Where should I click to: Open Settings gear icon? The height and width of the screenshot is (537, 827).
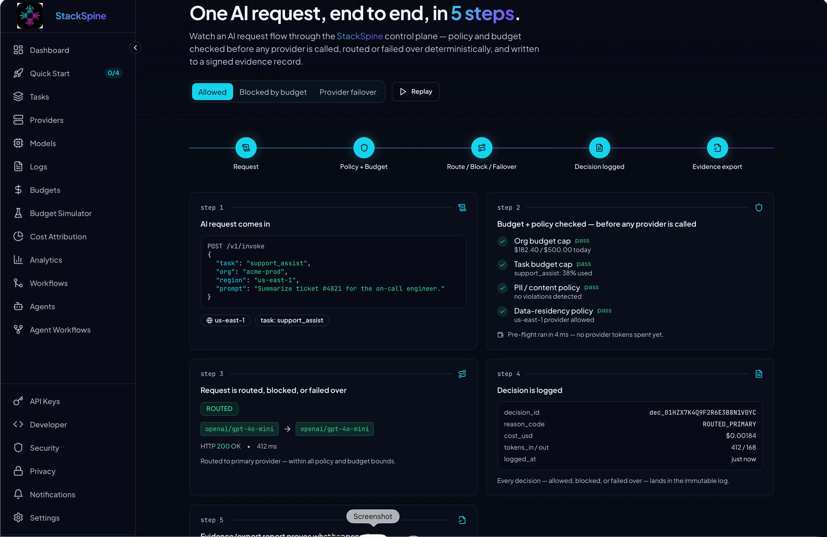18,517
